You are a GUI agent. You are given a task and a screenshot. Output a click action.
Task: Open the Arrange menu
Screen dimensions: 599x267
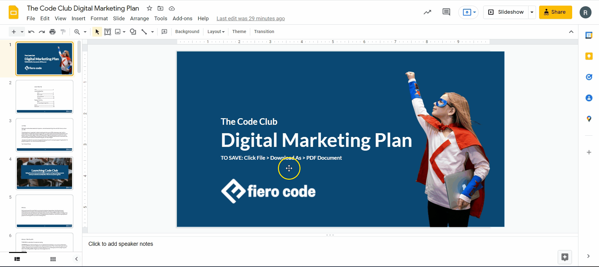point(139,18)
